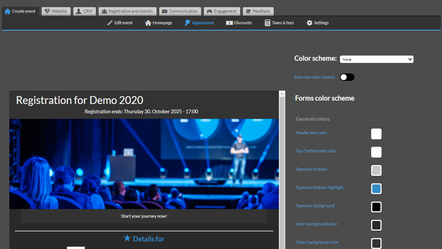This screenshot has height=249, width=442.
Task: Click the Website diamond icon
Action: [x=47, y=11]
